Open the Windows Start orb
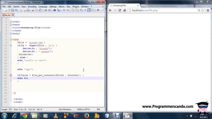This screenshot has width=212, height=119. pyautogui.click(x=4, y=116)
